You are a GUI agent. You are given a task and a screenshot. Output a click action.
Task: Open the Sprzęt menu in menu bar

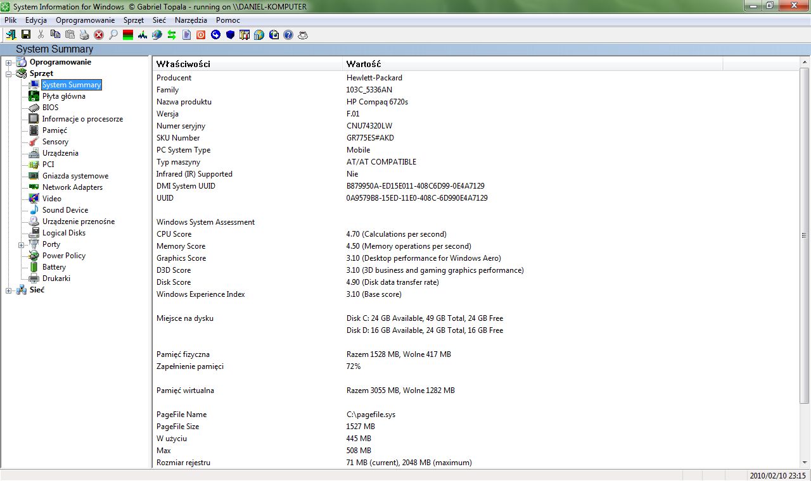(134, 20)
